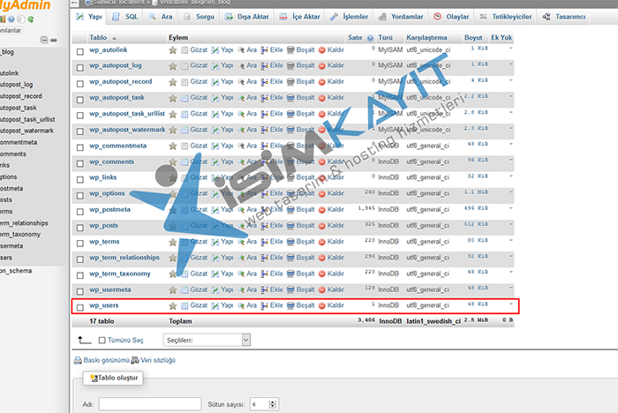
Task: Check the Tümünü Seç checkbox
Action: 102,340
